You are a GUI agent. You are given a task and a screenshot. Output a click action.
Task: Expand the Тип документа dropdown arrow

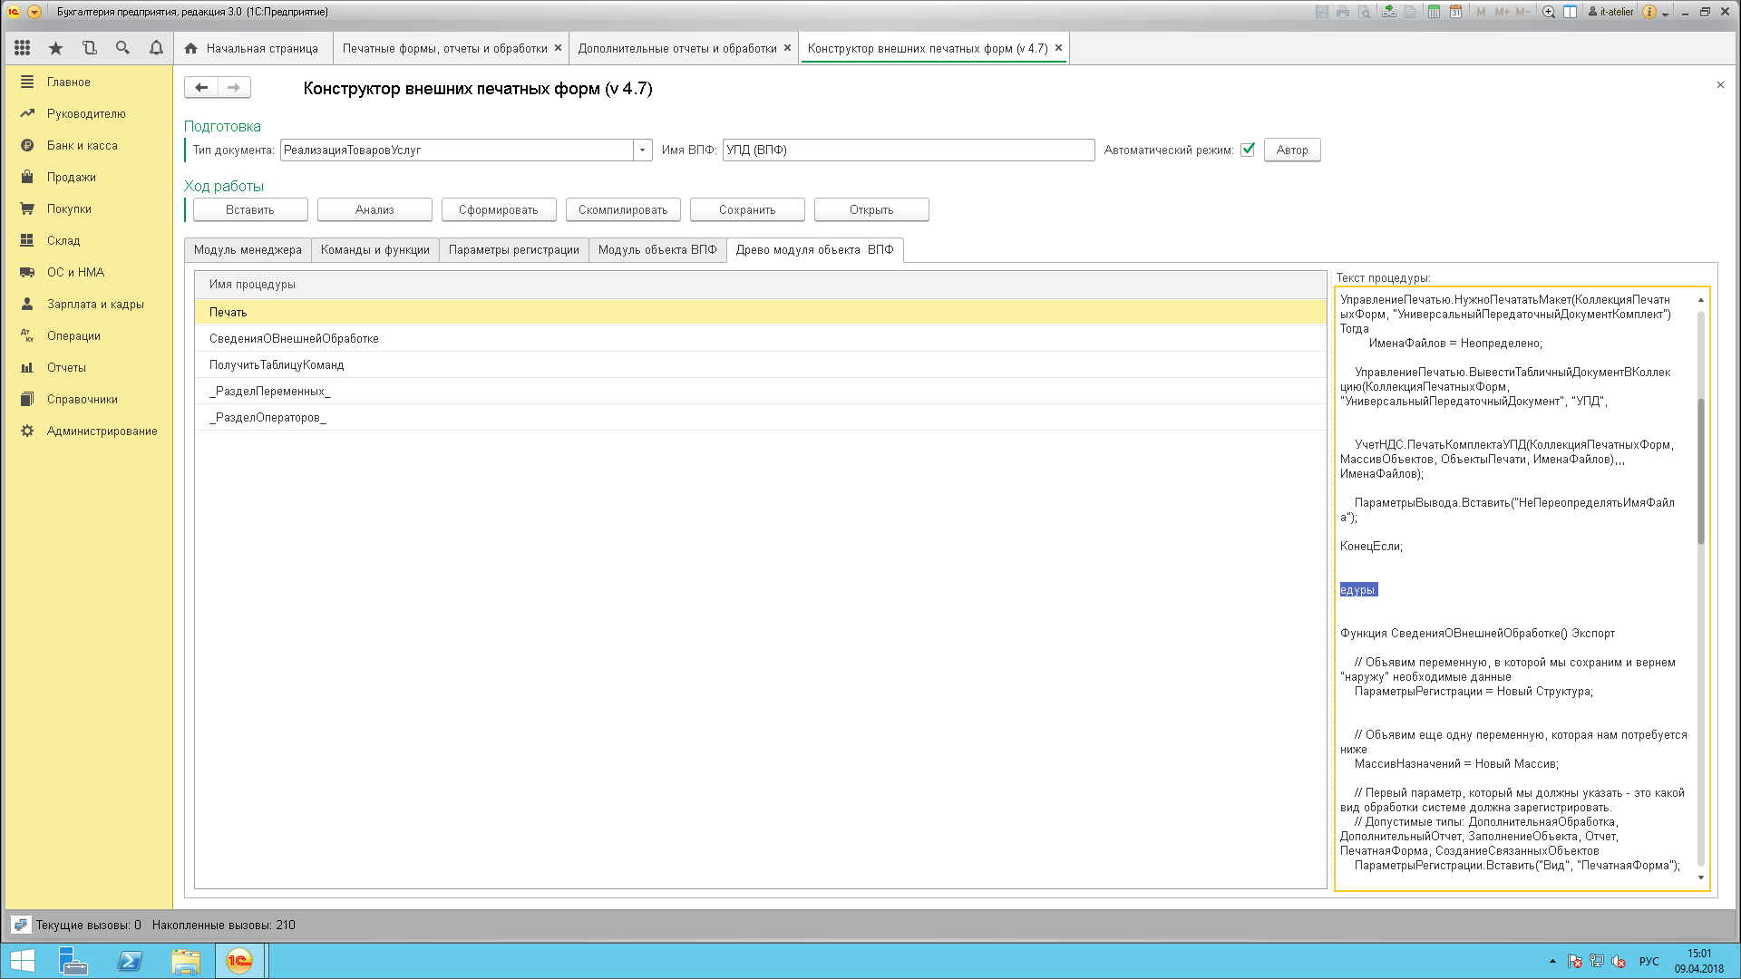642,150
